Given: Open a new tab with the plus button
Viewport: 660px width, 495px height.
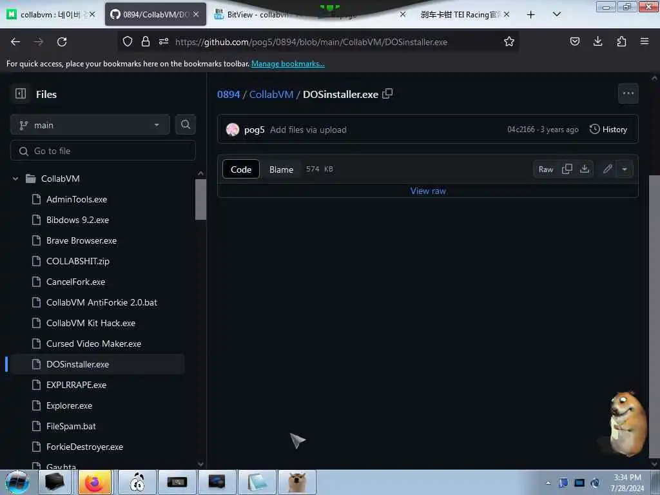Looking at the screenshot, I should tap(531, 14).
